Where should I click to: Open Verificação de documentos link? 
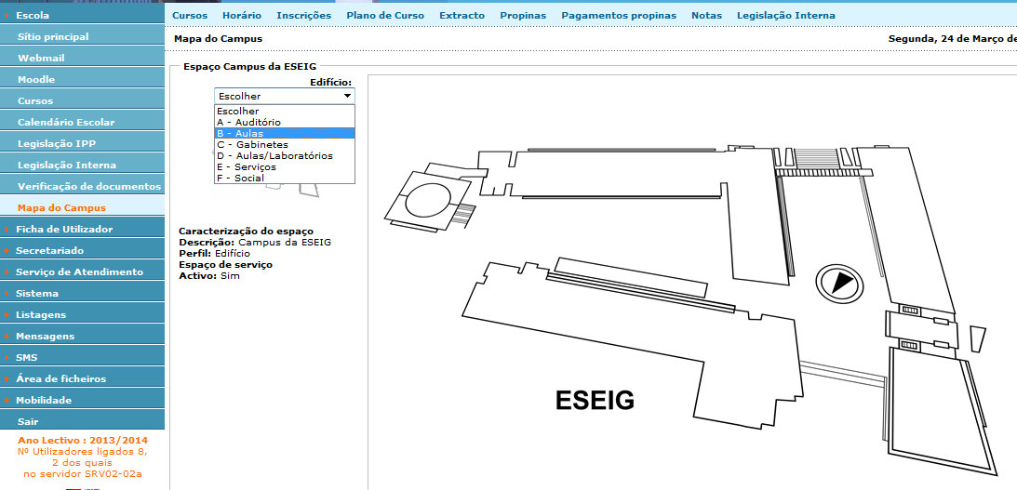pos(89,186)
